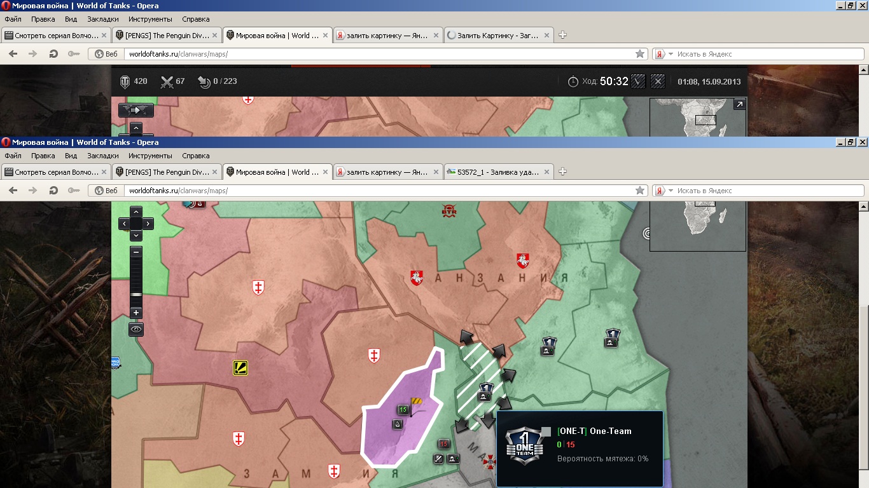This screenshot has width=869, height=488.
Task: Click the front window scrollbar up arrow
Action: click(863, 207)
